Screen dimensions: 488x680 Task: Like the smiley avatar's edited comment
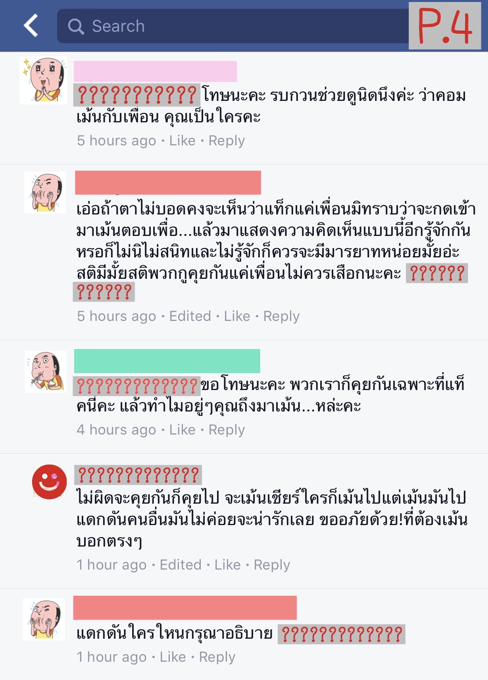(x=227, y=565)
